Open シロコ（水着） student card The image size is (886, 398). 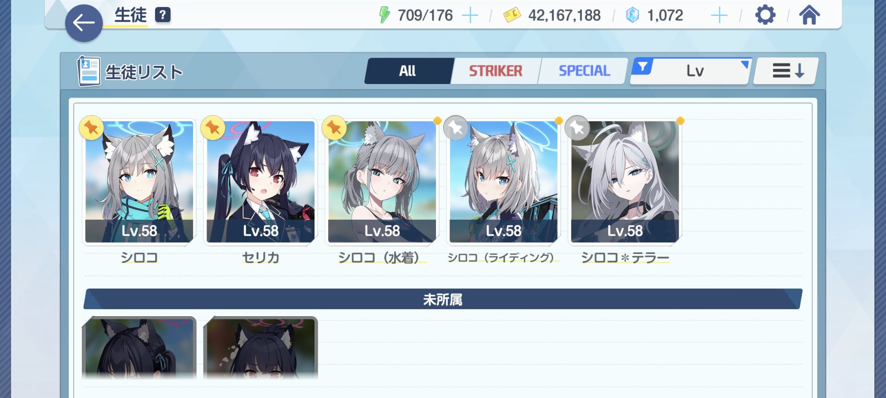coord(382,182)
